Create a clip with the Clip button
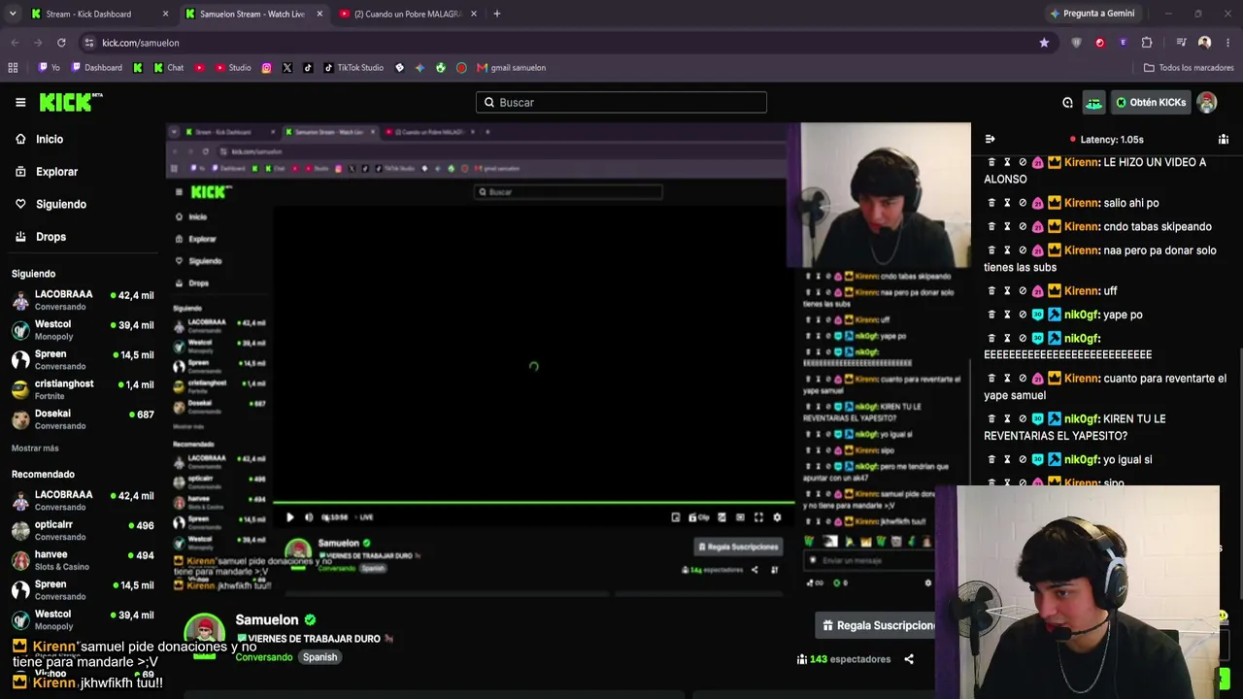The height and width of the screenshot is (699, 1243). coord(699,517)
